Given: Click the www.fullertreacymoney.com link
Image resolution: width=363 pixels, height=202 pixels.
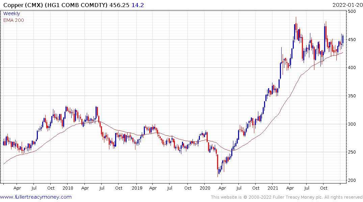Looking at the screenshot, I should coord(36,197).
